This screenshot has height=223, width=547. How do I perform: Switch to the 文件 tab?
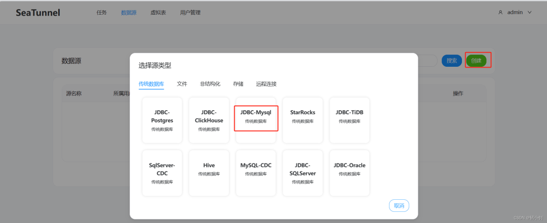182,84
